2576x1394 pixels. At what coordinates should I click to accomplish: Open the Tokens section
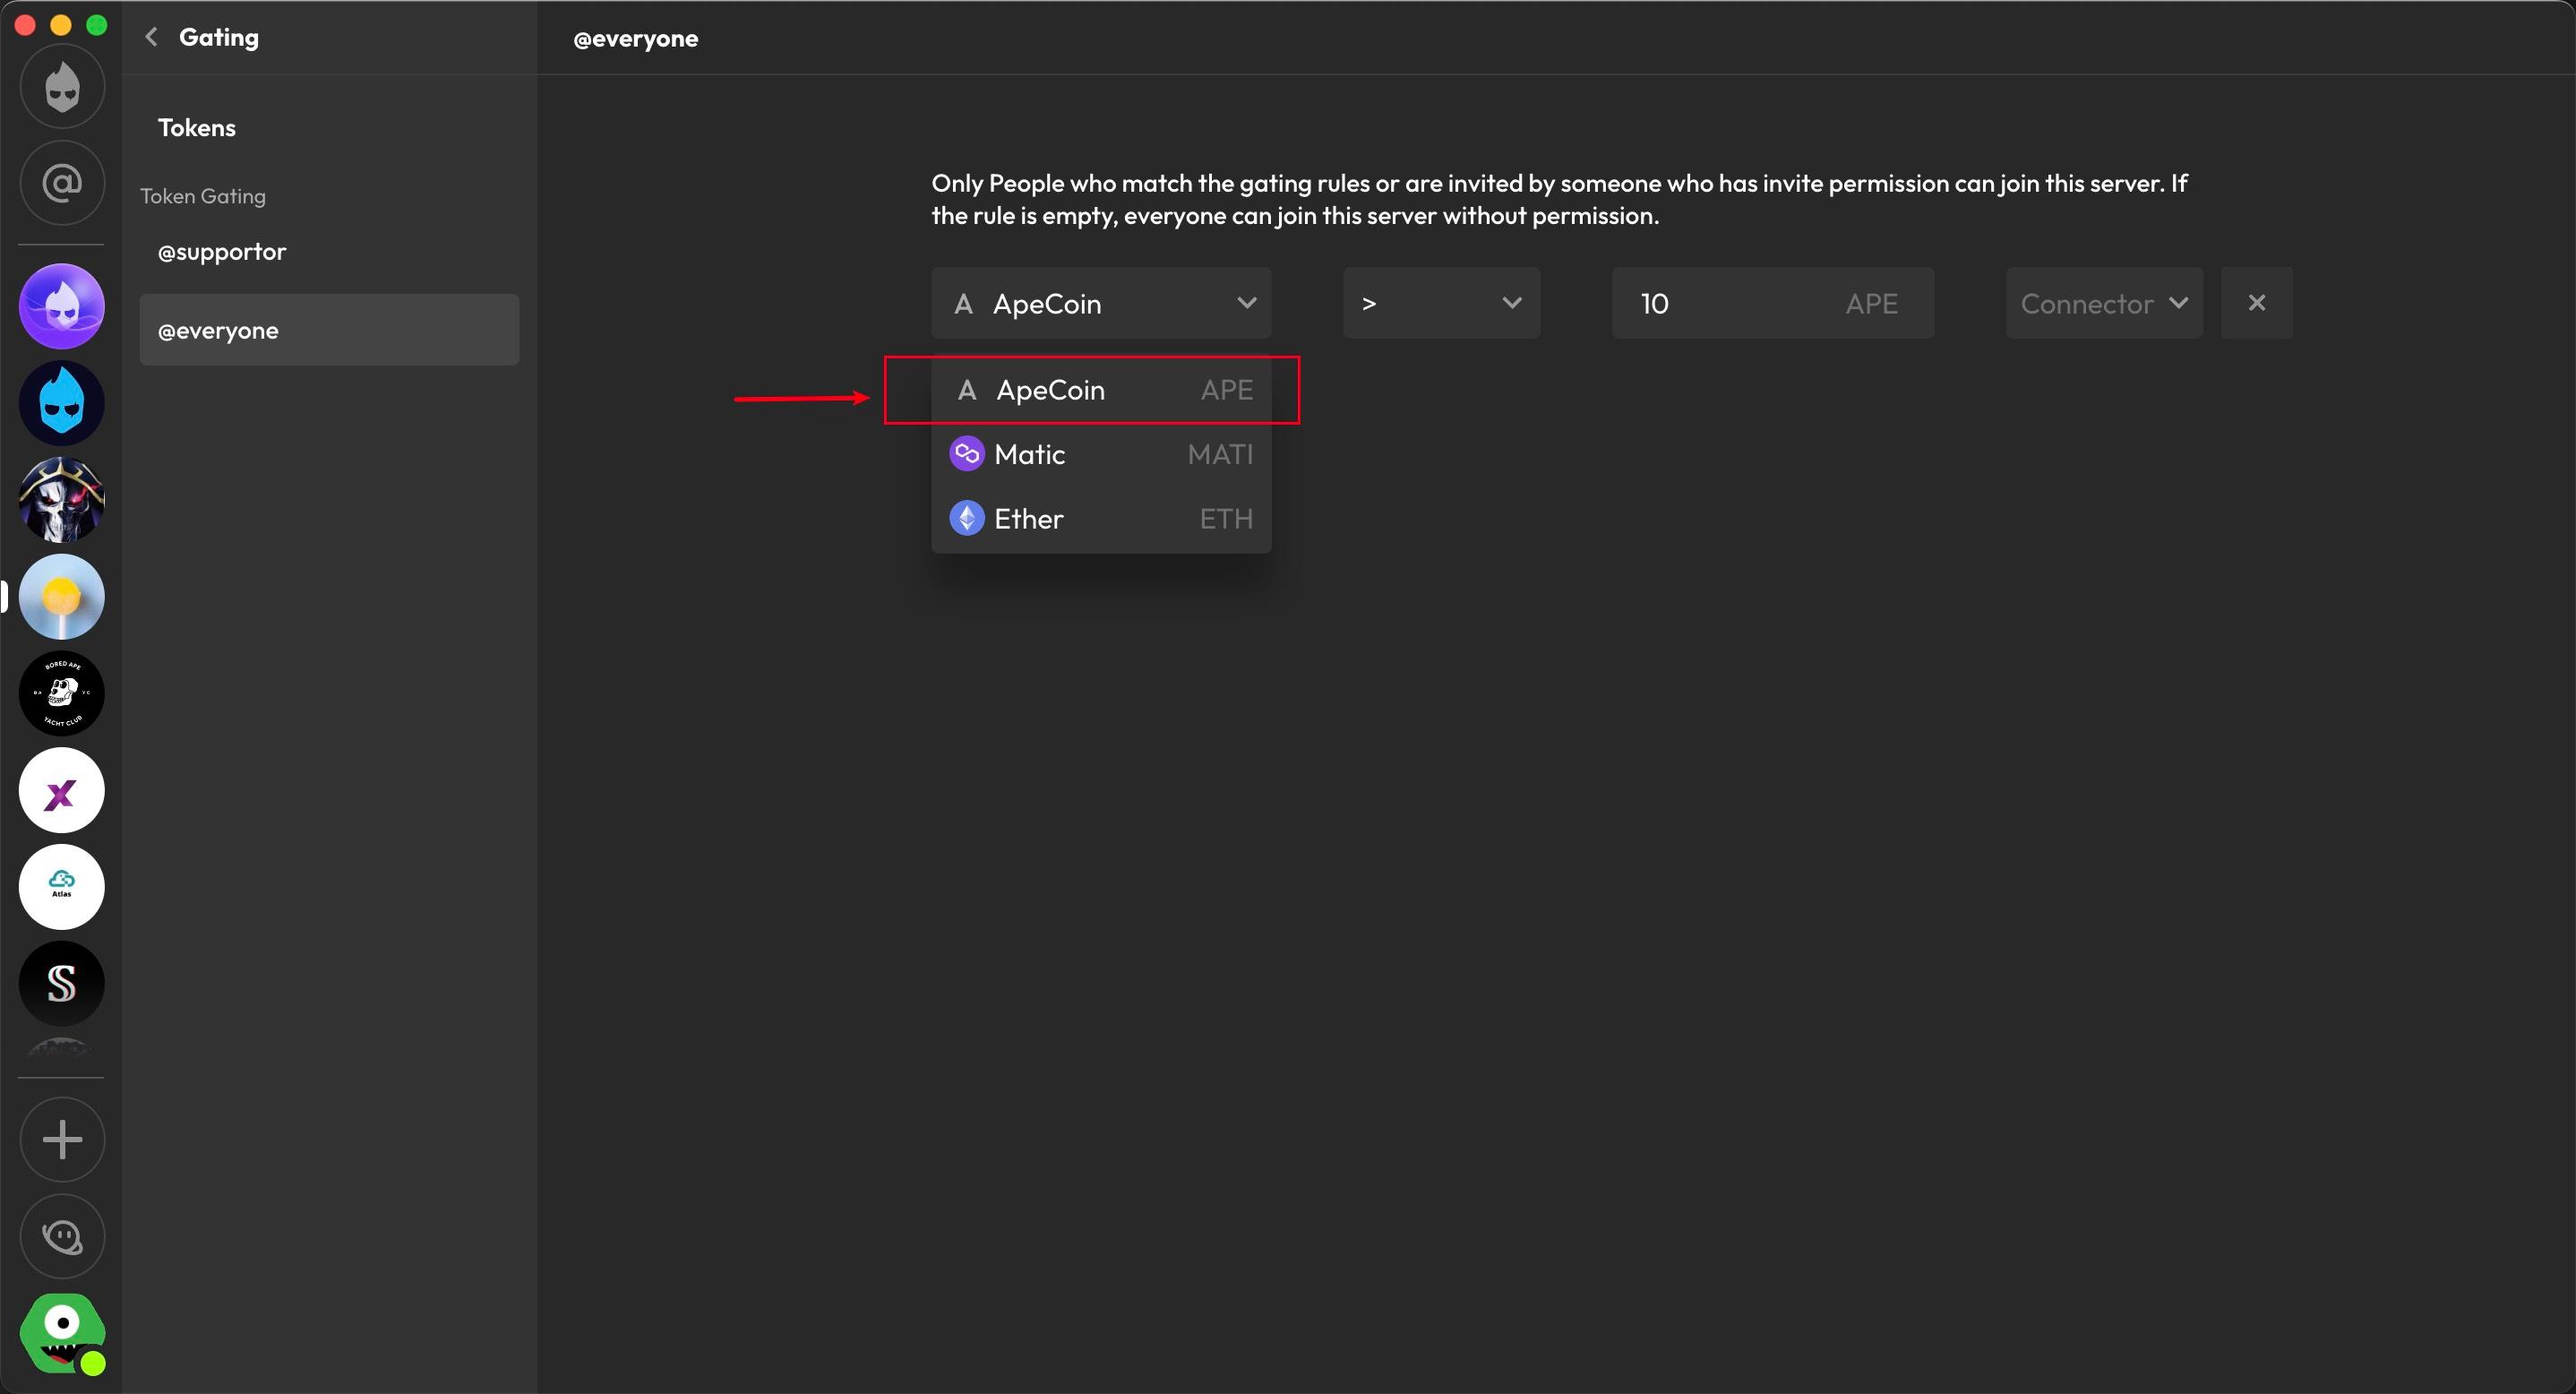point(197,128)
